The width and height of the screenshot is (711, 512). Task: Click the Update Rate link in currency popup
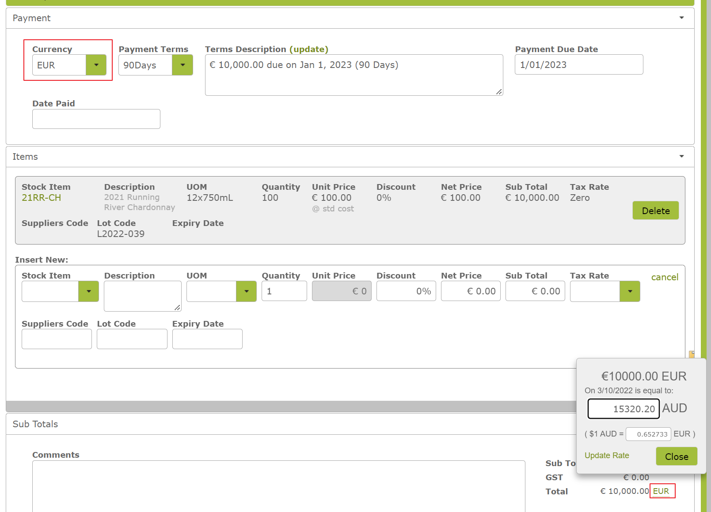tap(607, 455)
